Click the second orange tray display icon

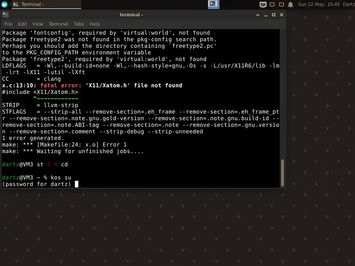click(282, 5)
